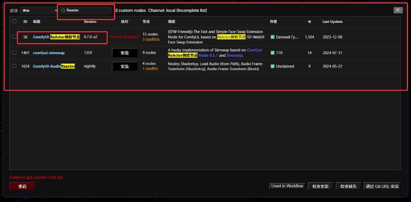Click the green verified badge beside Unclaimed

pyautogui.click(x=273, y=66)
